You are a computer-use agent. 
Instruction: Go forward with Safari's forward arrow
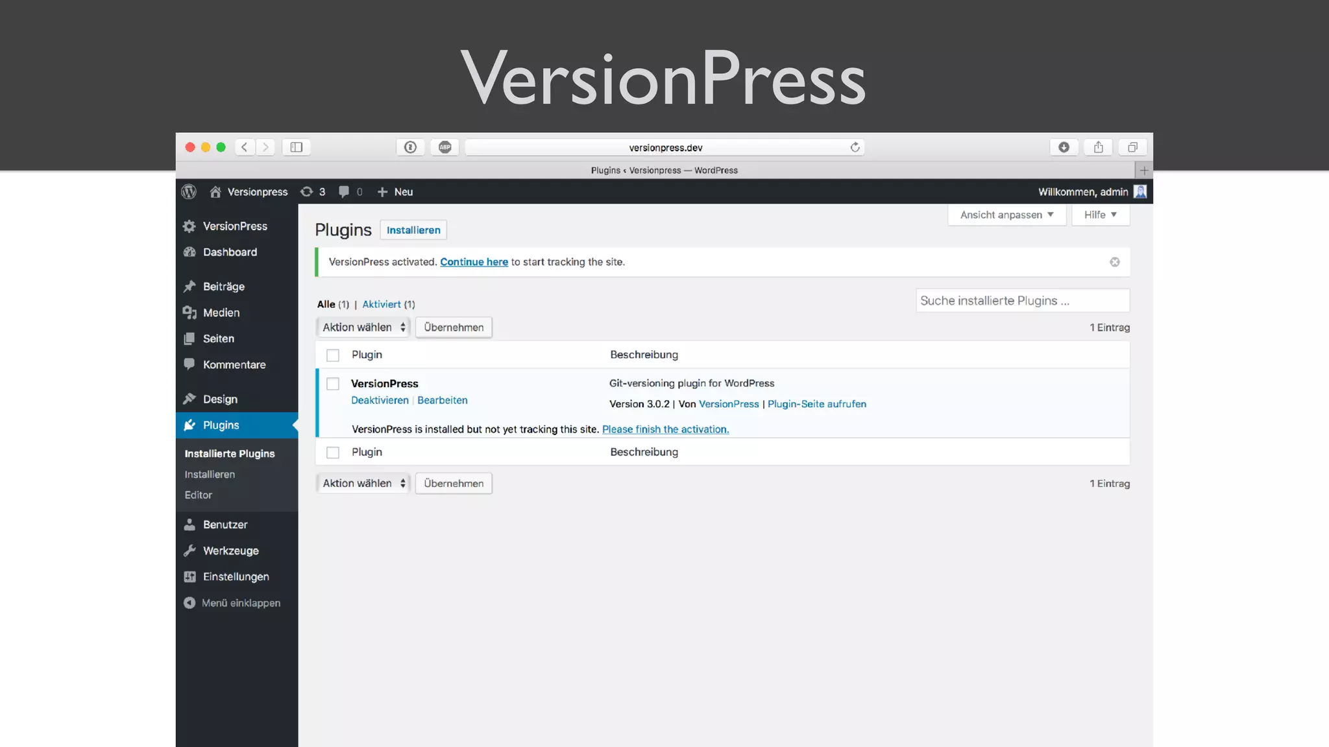[x=265, y=147]
